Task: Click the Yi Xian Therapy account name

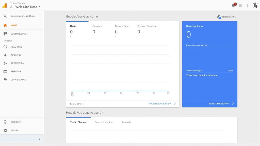Action: click(18, 3)
